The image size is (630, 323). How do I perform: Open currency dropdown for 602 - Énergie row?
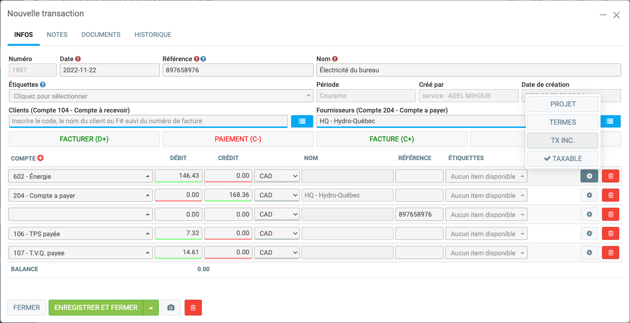(x=277, y=176)
